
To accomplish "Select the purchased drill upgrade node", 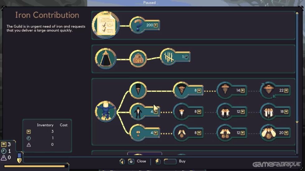I will click(138, 90).
